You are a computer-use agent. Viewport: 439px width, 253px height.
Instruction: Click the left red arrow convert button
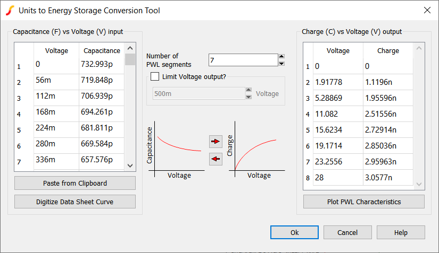216,159
